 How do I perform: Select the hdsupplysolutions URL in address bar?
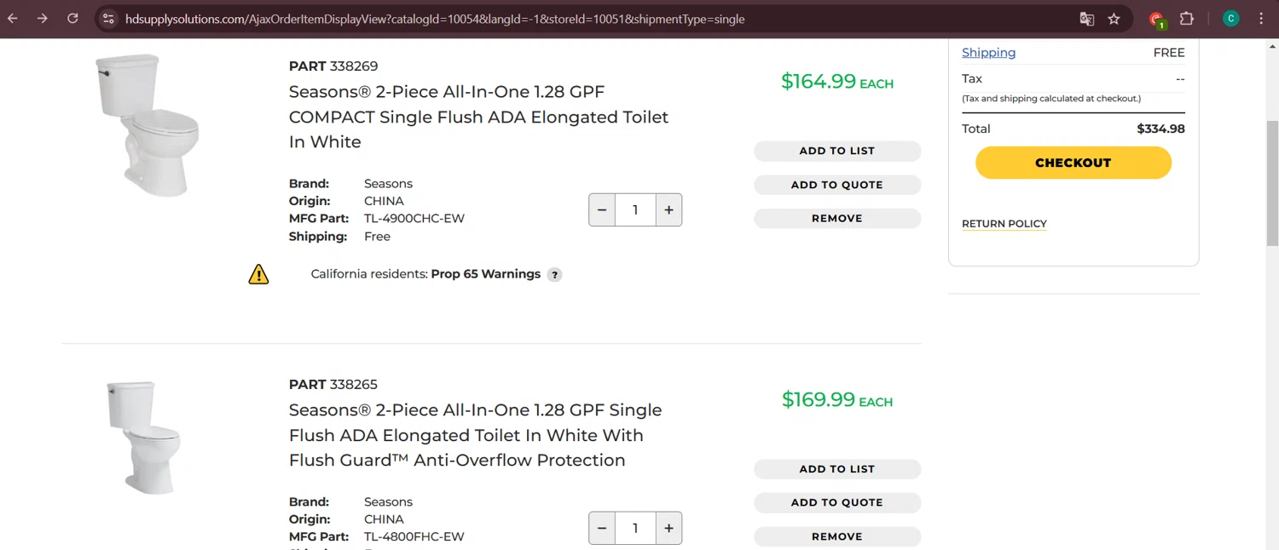point(435,19)
